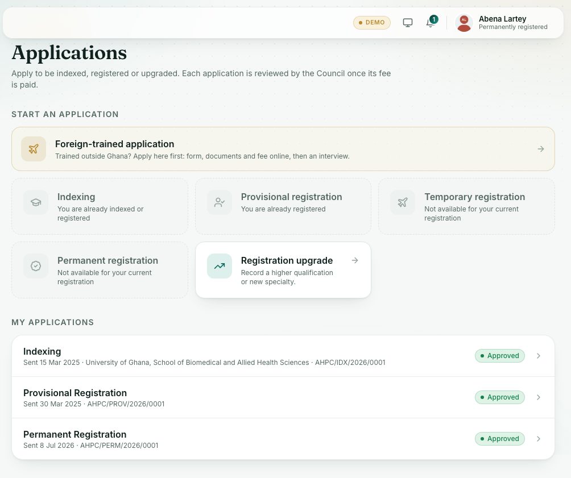The width and height of the screenshot is (571, 478).
Task: Click 'Permanently registered' status under user name
Action: 513,27
